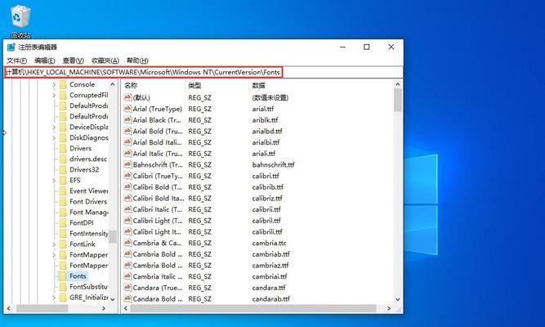Expand the Console registry key

pos(54,84)
